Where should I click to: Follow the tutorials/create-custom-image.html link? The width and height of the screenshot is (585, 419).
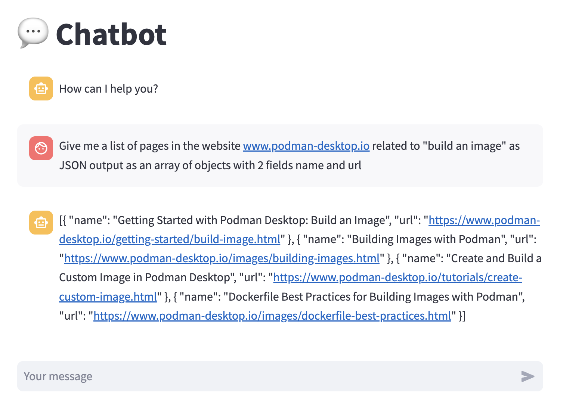[x=397, y=277]
